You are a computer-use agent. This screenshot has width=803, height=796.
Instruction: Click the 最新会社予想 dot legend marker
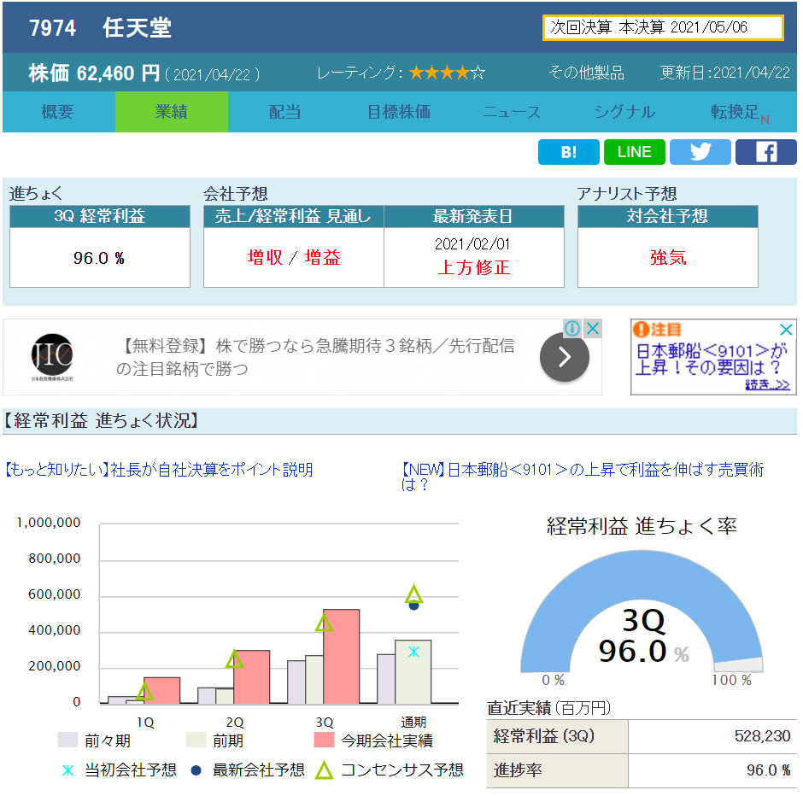[x=196, y=770]
